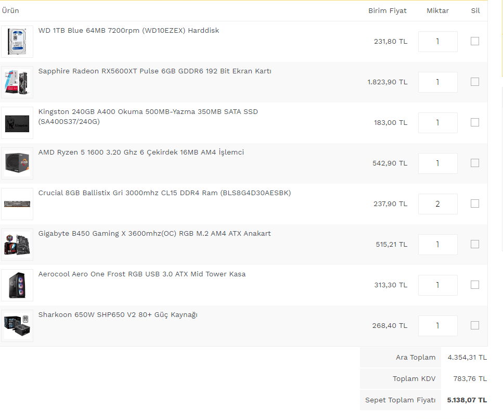Tick the delete checkbox for Aerocool Aero One
The image size is (503, 419).
click(x=475, y=285)
